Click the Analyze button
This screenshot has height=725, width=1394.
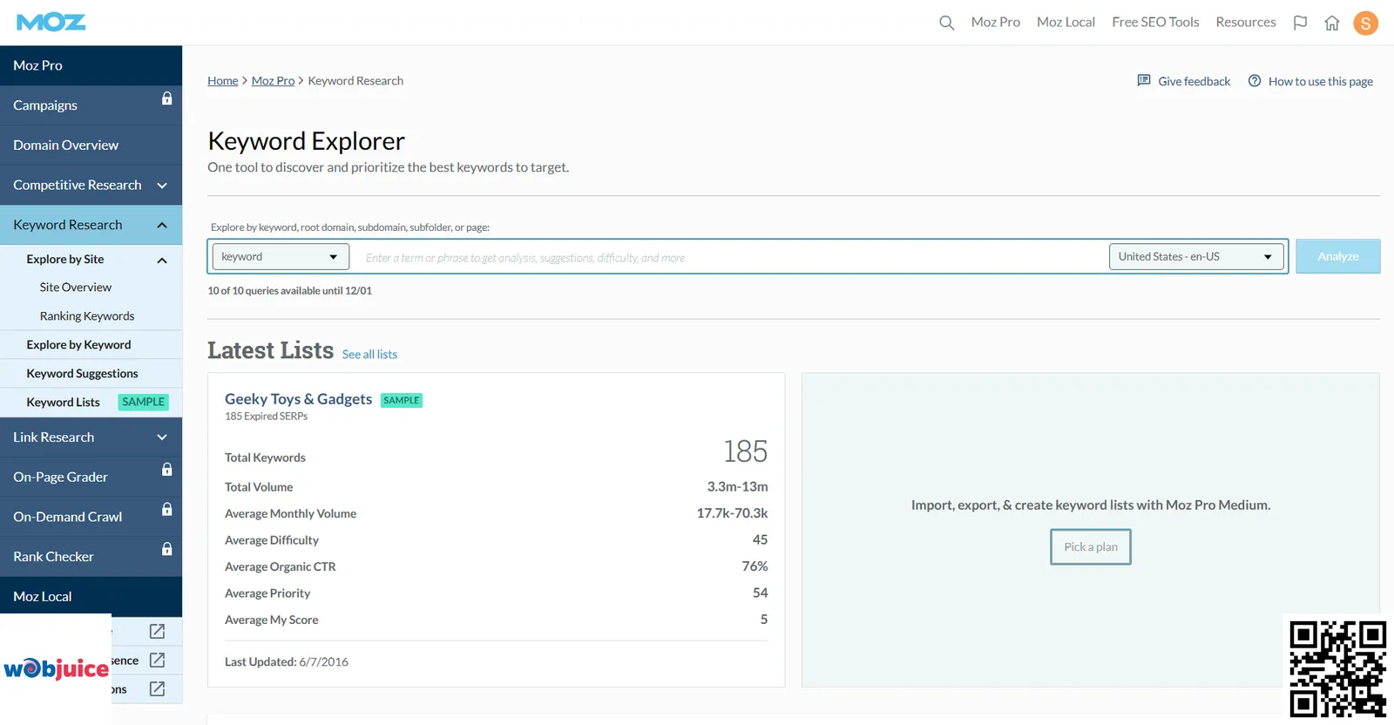1337,256
